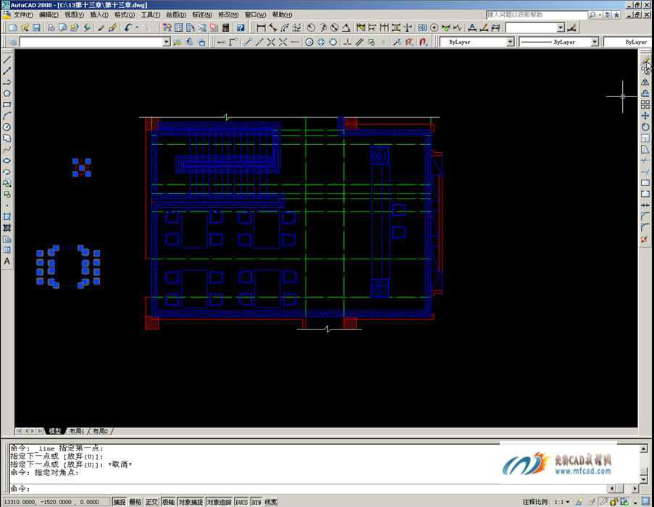Select the Ellipse draw tool
The height and width of the screenshot is (507, 654).
click(7, 161)
